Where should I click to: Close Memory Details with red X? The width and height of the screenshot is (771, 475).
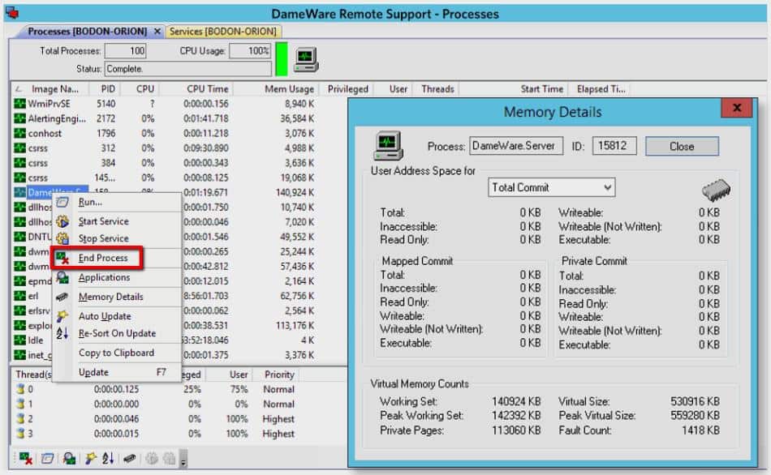737,108
